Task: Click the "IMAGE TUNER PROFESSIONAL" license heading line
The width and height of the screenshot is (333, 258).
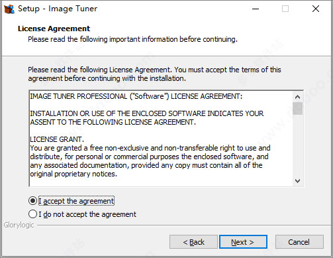Action: (x=136, y=96)
